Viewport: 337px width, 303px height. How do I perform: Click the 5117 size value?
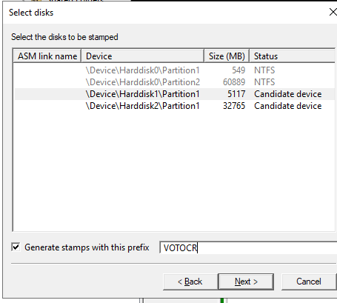[x=236, y=94]
